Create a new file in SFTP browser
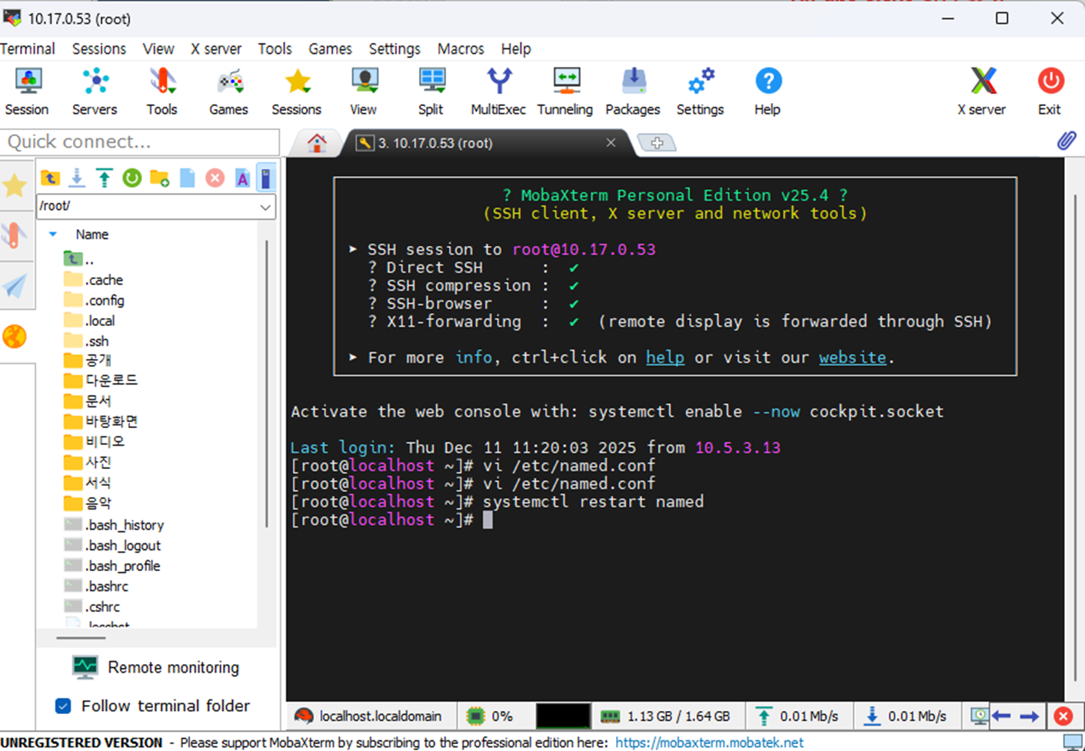The width and height of the screenshot is (1085, 751). tap(188, 178)
